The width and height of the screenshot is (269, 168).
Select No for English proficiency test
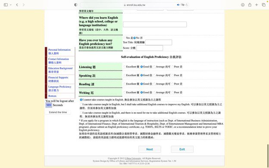pos(134,38)
